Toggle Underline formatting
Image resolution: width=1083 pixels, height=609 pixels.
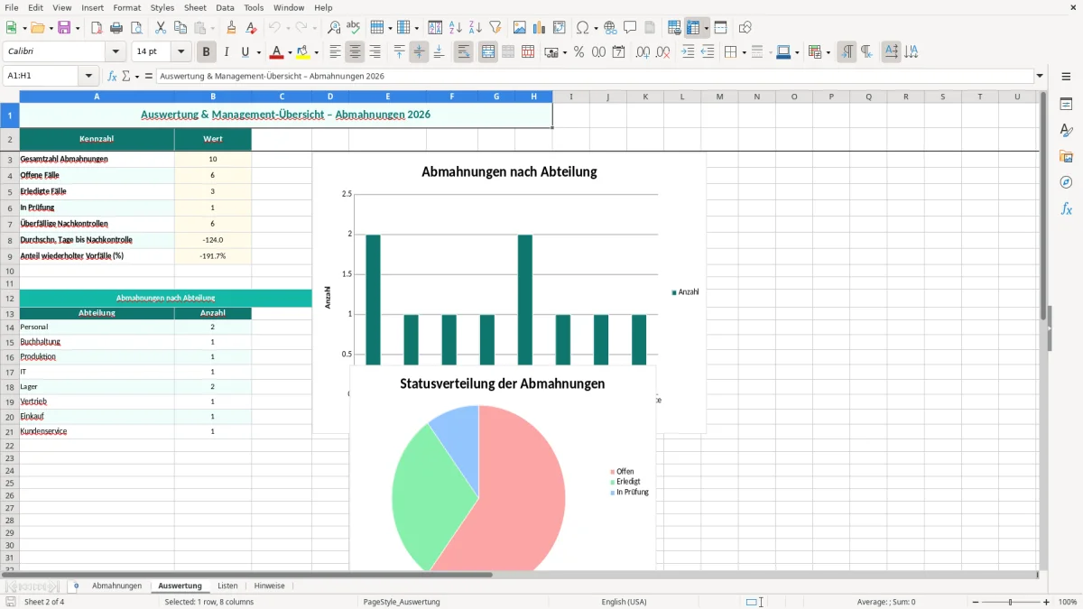[x=245, y=52]
